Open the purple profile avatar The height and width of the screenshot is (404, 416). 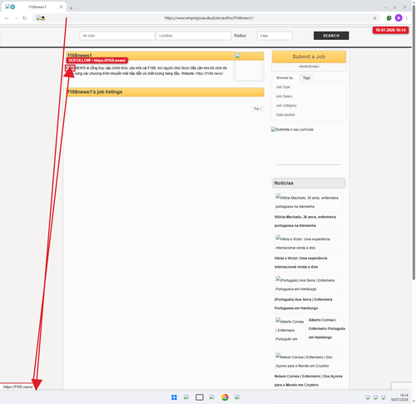[x=399, y=18]
